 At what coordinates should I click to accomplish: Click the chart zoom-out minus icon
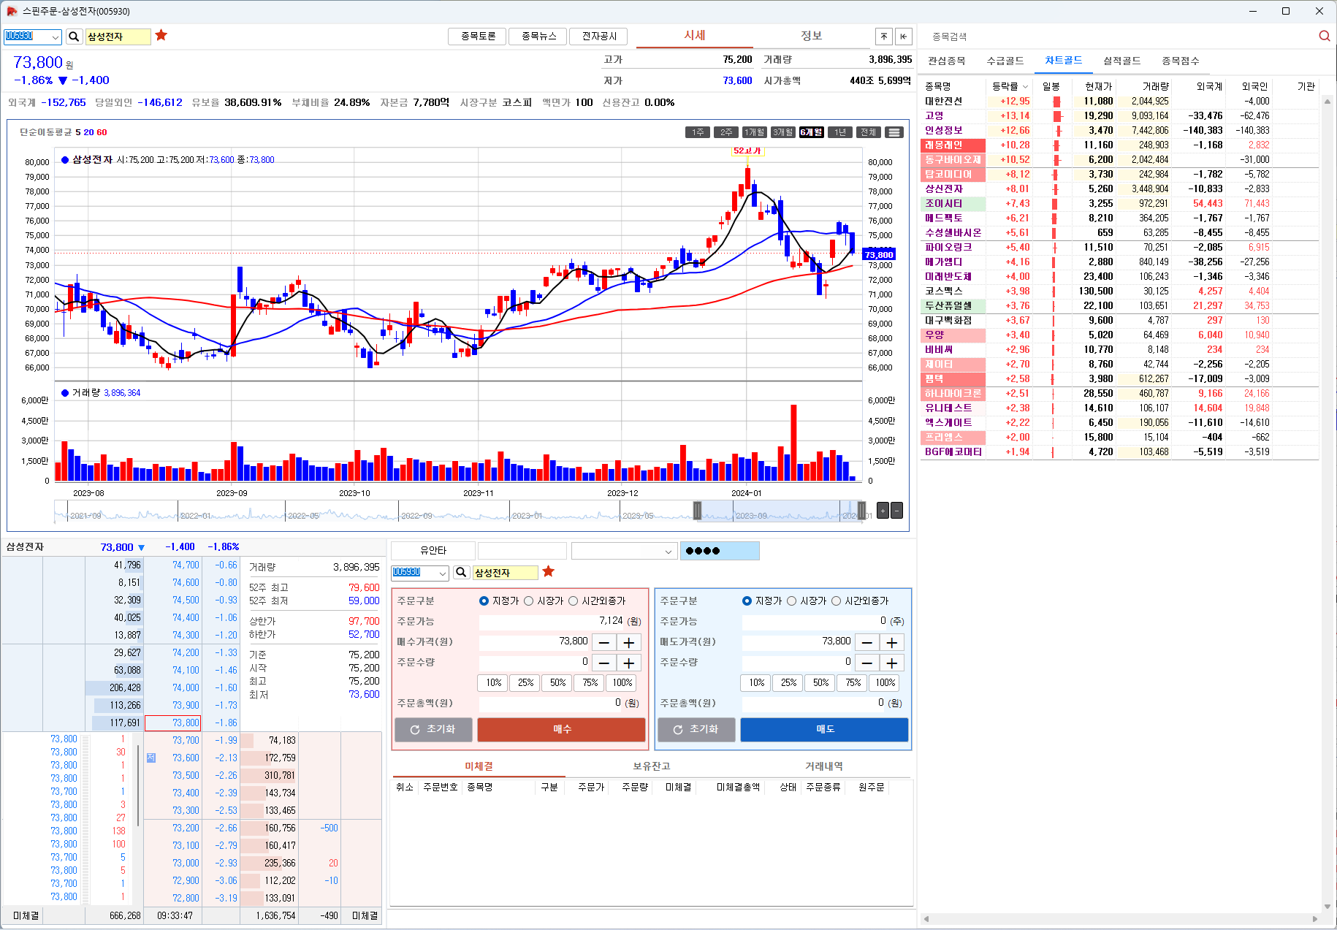[x=896, y=511]
